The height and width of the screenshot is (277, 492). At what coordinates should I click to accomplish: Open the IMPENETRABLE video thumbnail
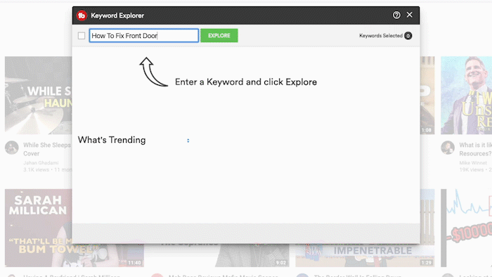tap(365, 255)
